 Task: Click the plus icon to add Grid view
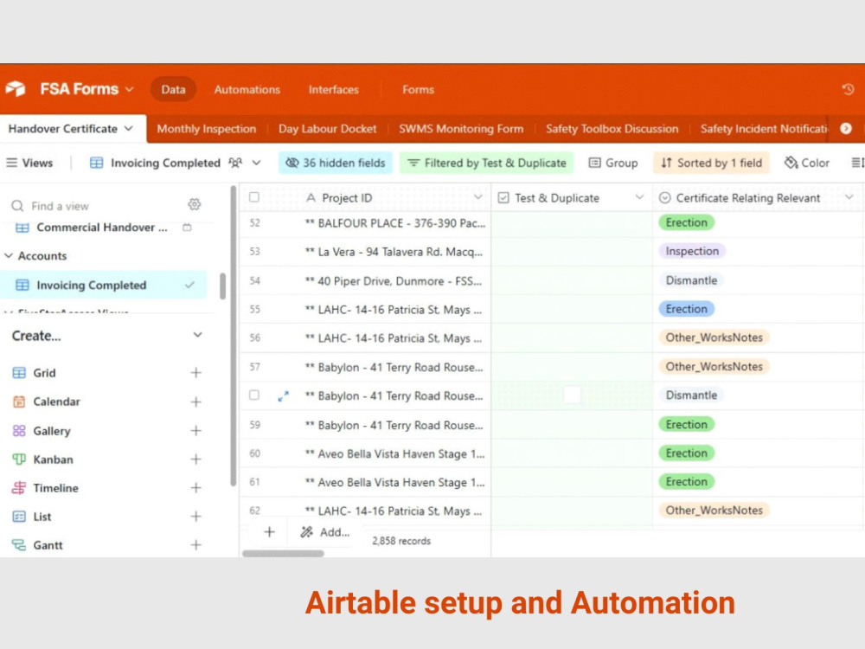click(195, 373)
